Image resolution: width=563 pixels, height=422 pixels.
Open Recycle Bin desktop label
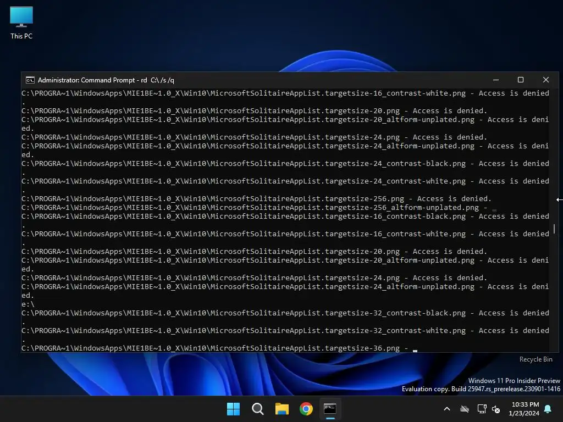[x=536, y=359]
